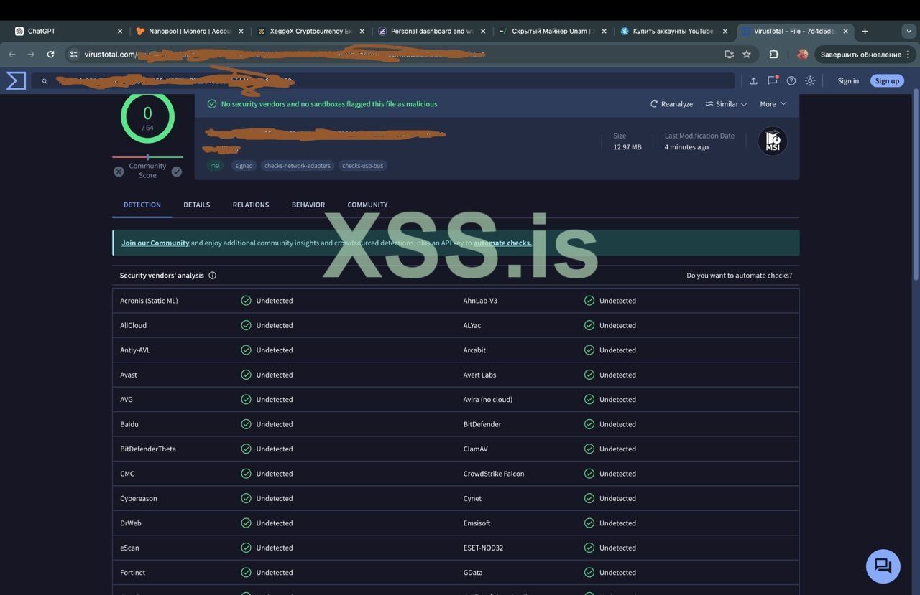Vote malicious with the community score X
This screenshot has width=920, height=595.
119,172
